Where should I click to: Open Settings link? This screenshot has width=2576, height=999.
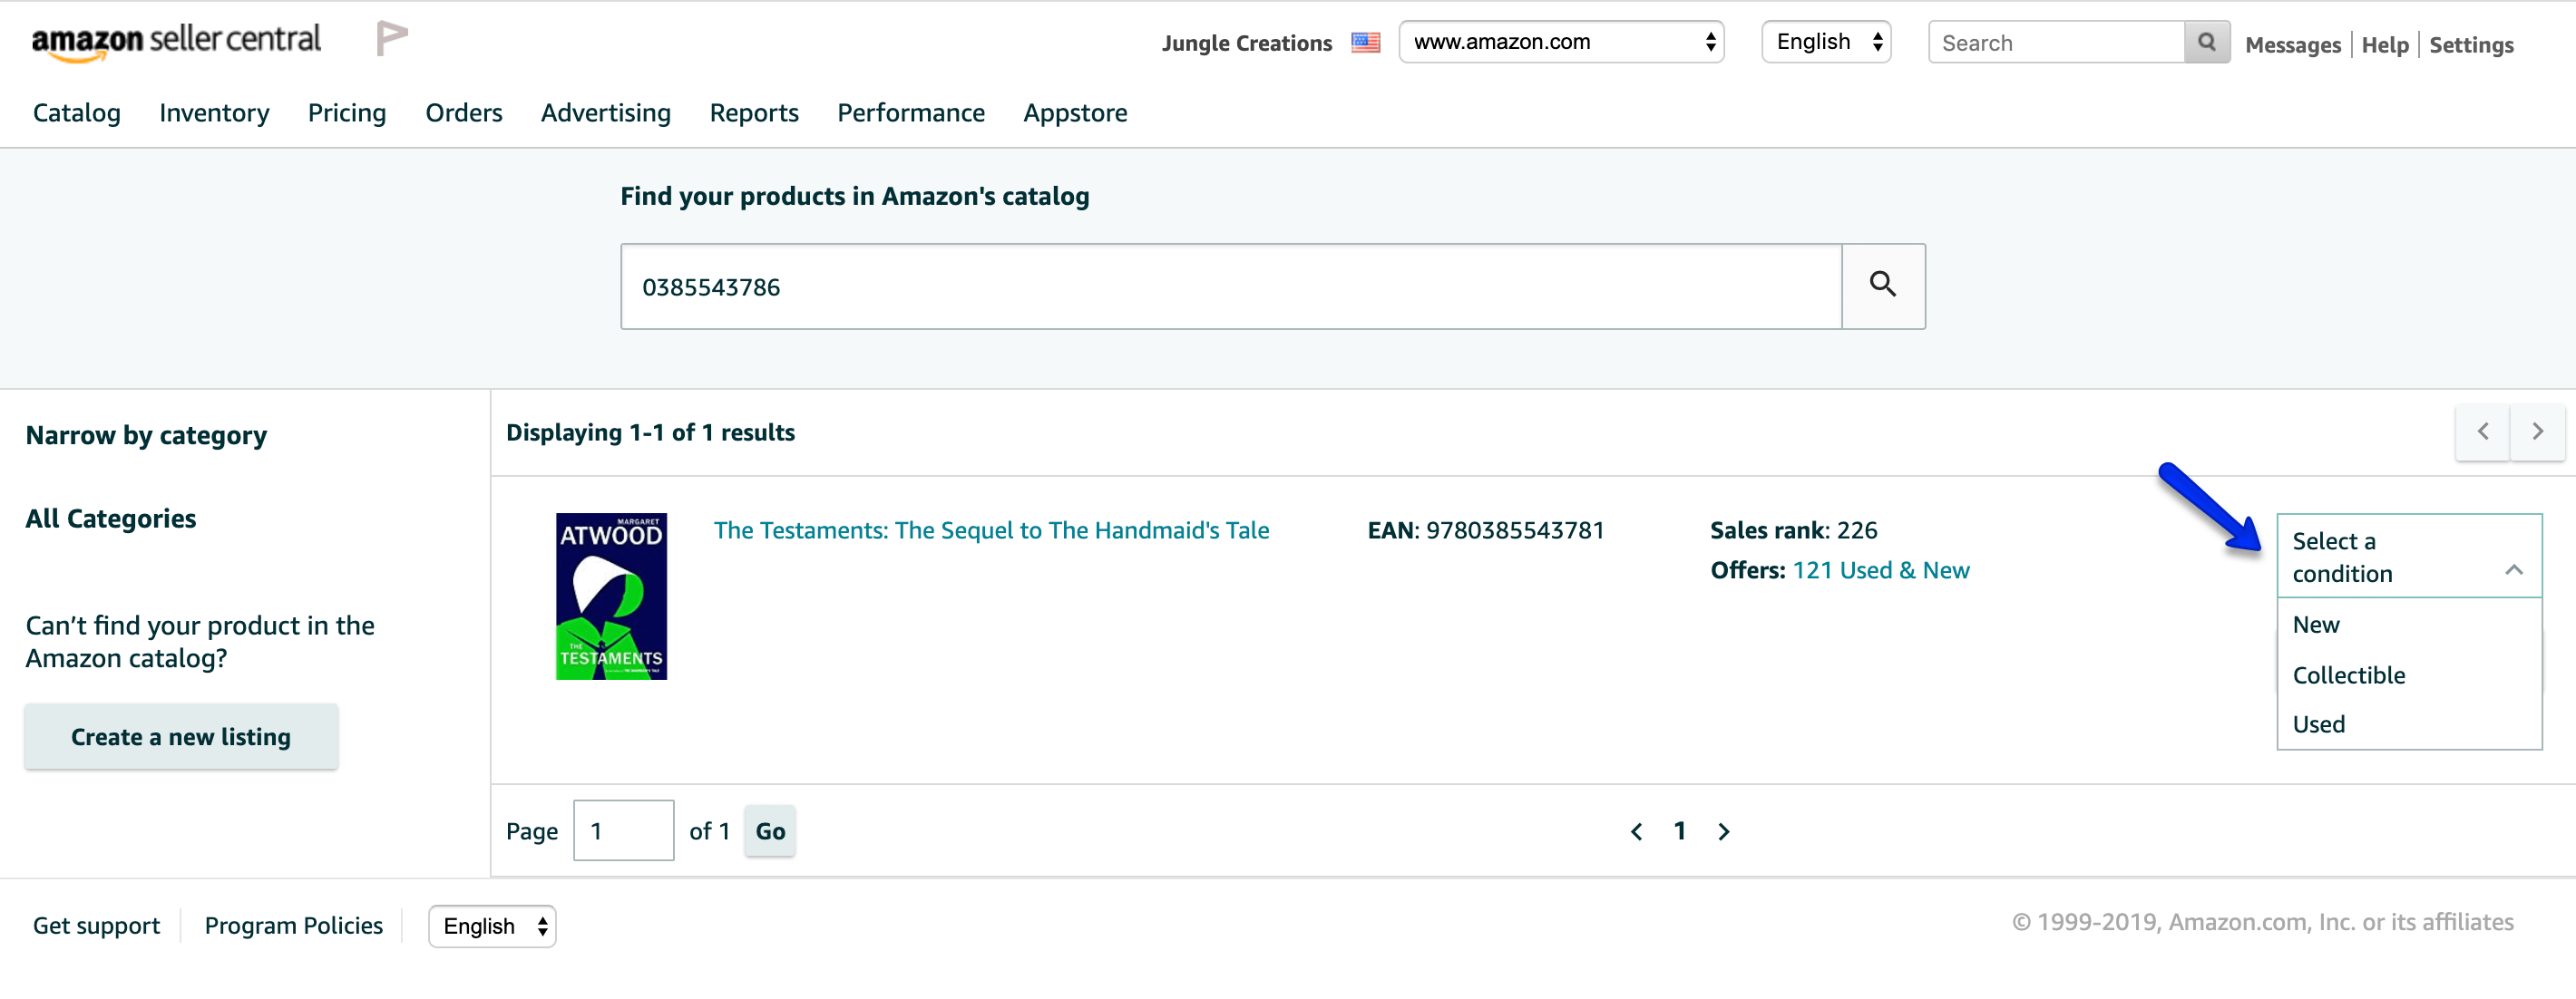[x=2471, y=45]
